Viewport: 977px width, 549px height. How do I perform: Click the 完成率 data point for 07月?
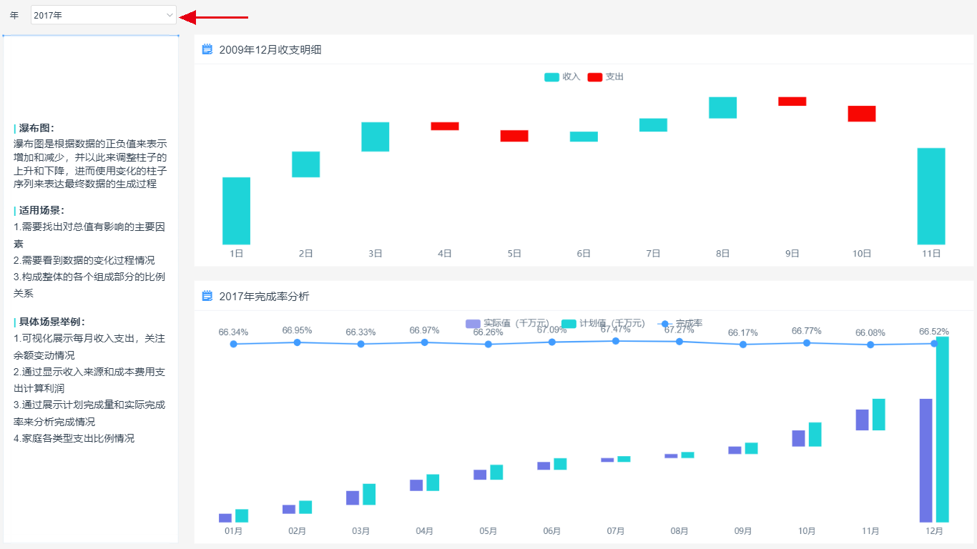click(615, 341)
